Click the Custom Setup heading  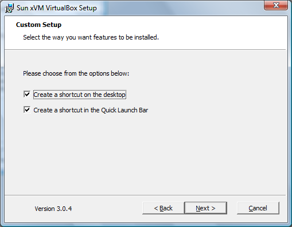coord(38,25)
